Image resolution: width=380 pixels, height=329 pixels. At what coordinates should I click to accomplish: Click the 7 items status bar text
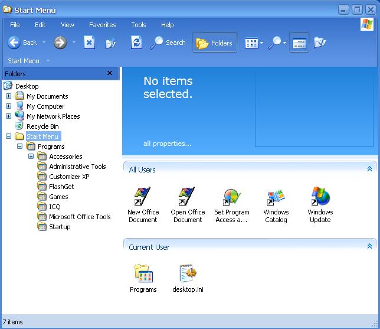click(x=12, y=322)
